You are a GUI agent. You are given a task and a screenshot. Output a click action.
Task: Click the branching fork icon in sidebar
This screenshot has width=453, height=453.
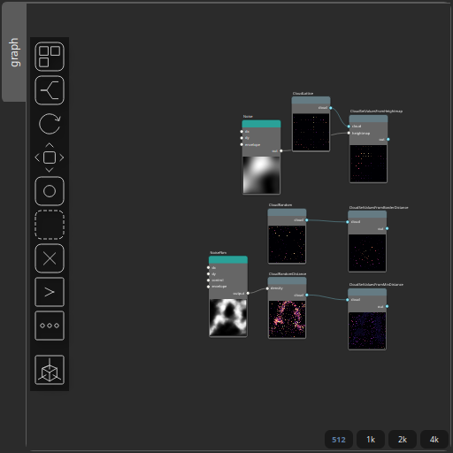pos(50,90)
